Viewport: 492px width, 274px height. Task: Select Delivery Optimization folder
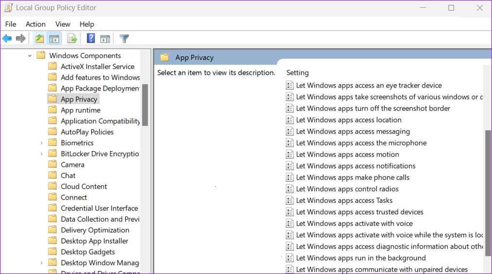tap(95, 230)
